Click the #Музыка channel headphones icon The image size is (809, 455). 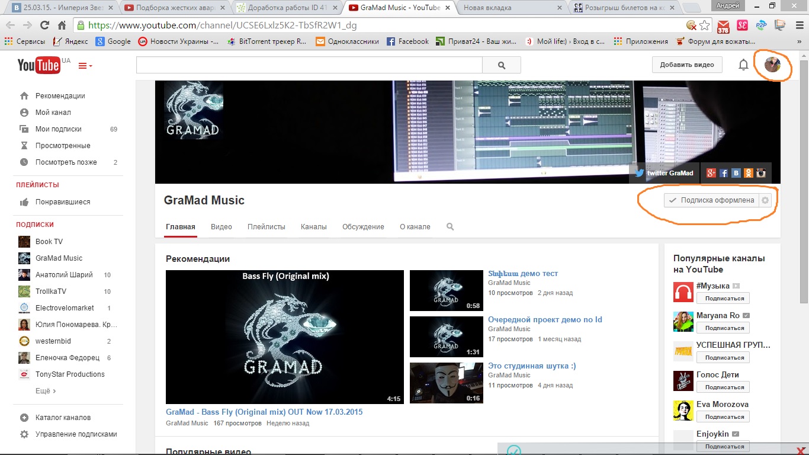(683, 292)
